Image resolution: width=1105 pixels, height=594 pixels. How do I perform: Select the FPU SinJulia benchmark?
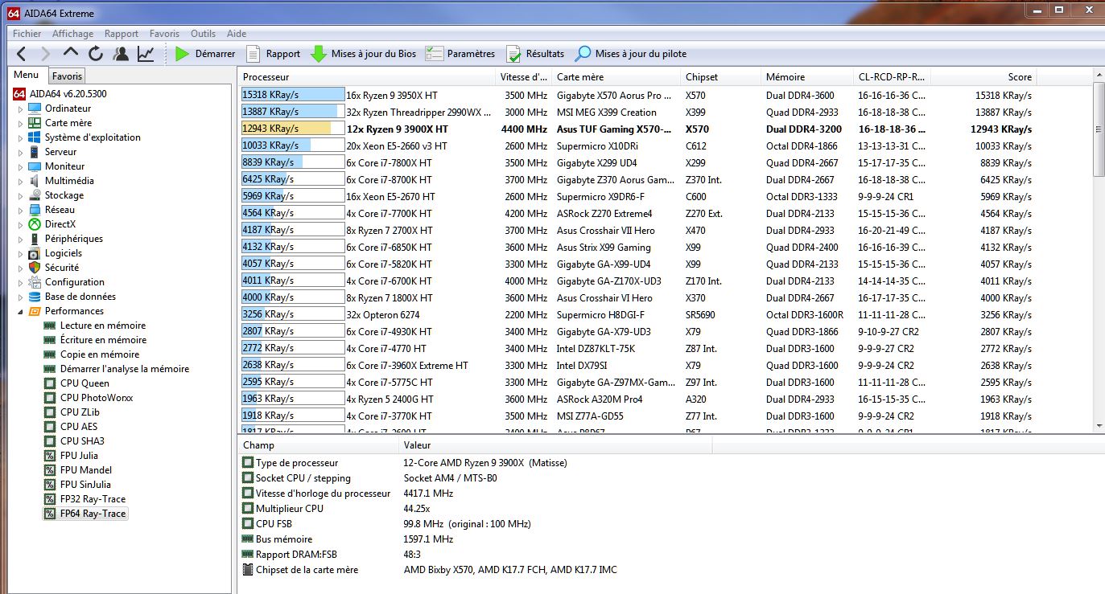tap(85, 485)
